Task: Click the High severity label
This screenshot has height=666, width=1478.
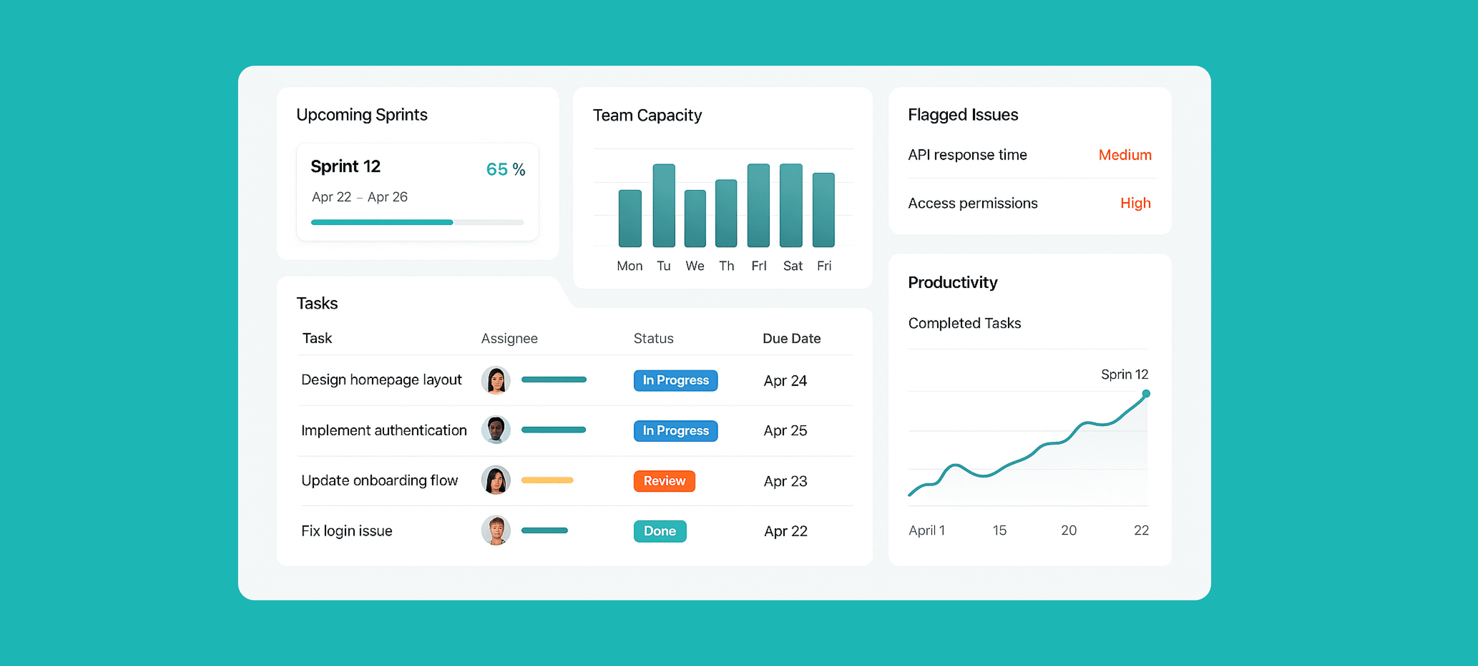Action: tap(1135, 203)
